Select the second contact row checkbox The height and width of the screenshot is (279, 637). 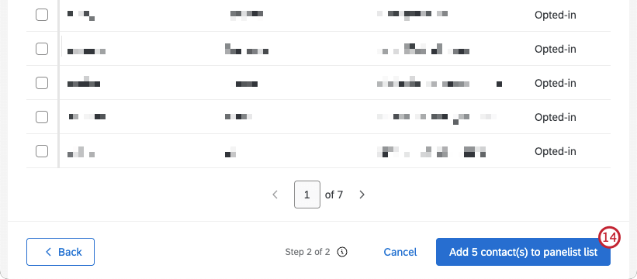(x=42, y=49)
